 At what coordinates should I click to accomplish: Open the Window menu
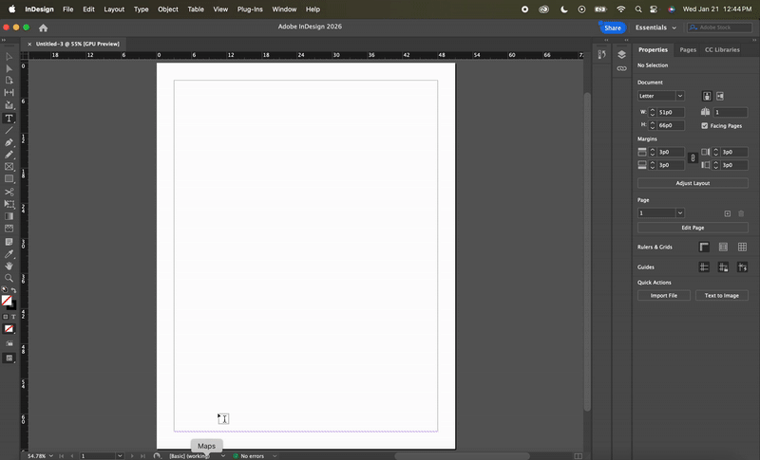[284, 9]
